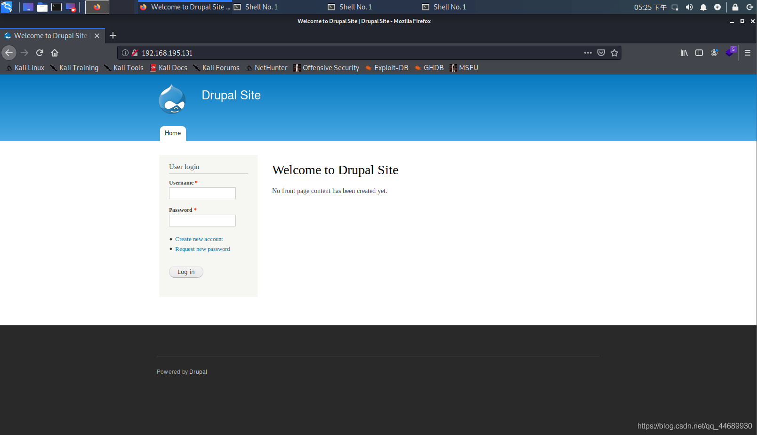Image resolution: width=757 pixels, height=435 pixels.
Task: Bookmark this page with star
Action: click(614, 53)
